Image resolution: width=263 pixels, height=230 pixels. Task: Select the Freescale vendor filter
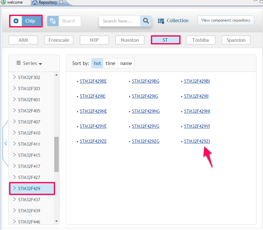(59, 40)
